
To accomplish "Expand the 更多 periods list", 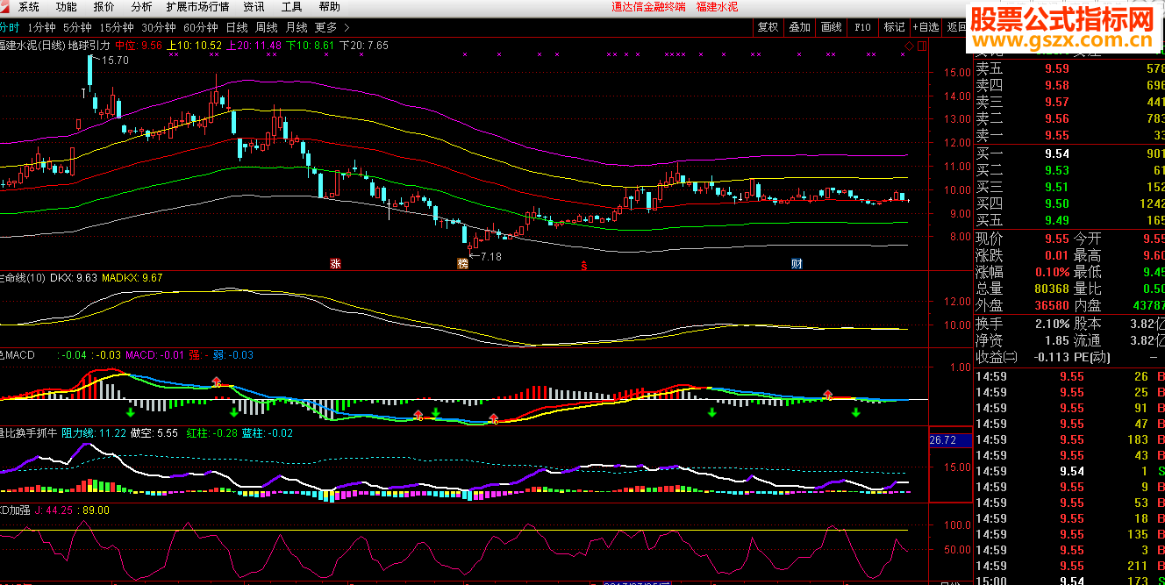I will [332, 27].
